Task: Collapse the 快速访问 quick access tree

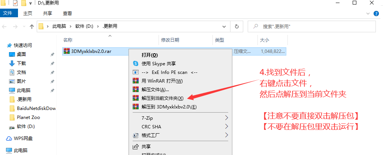Action: [3, 45]
